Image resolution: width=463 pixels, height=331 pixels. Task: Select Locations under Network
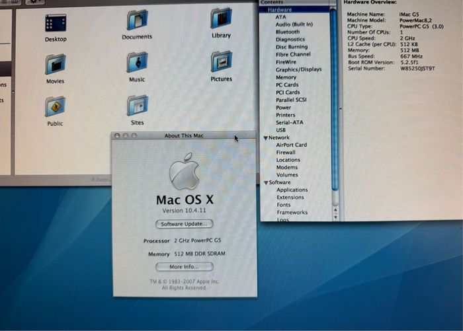pyautogui.click(x=288, y=160)
